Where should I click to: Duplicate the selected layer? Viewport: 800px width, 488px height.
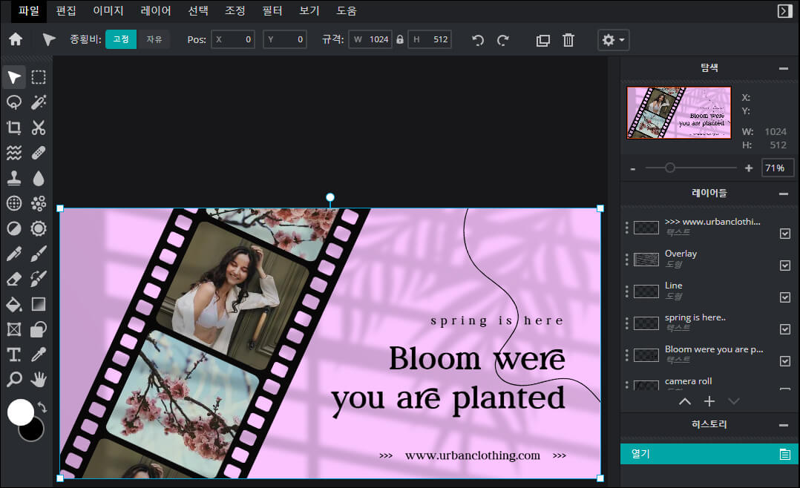543,40
